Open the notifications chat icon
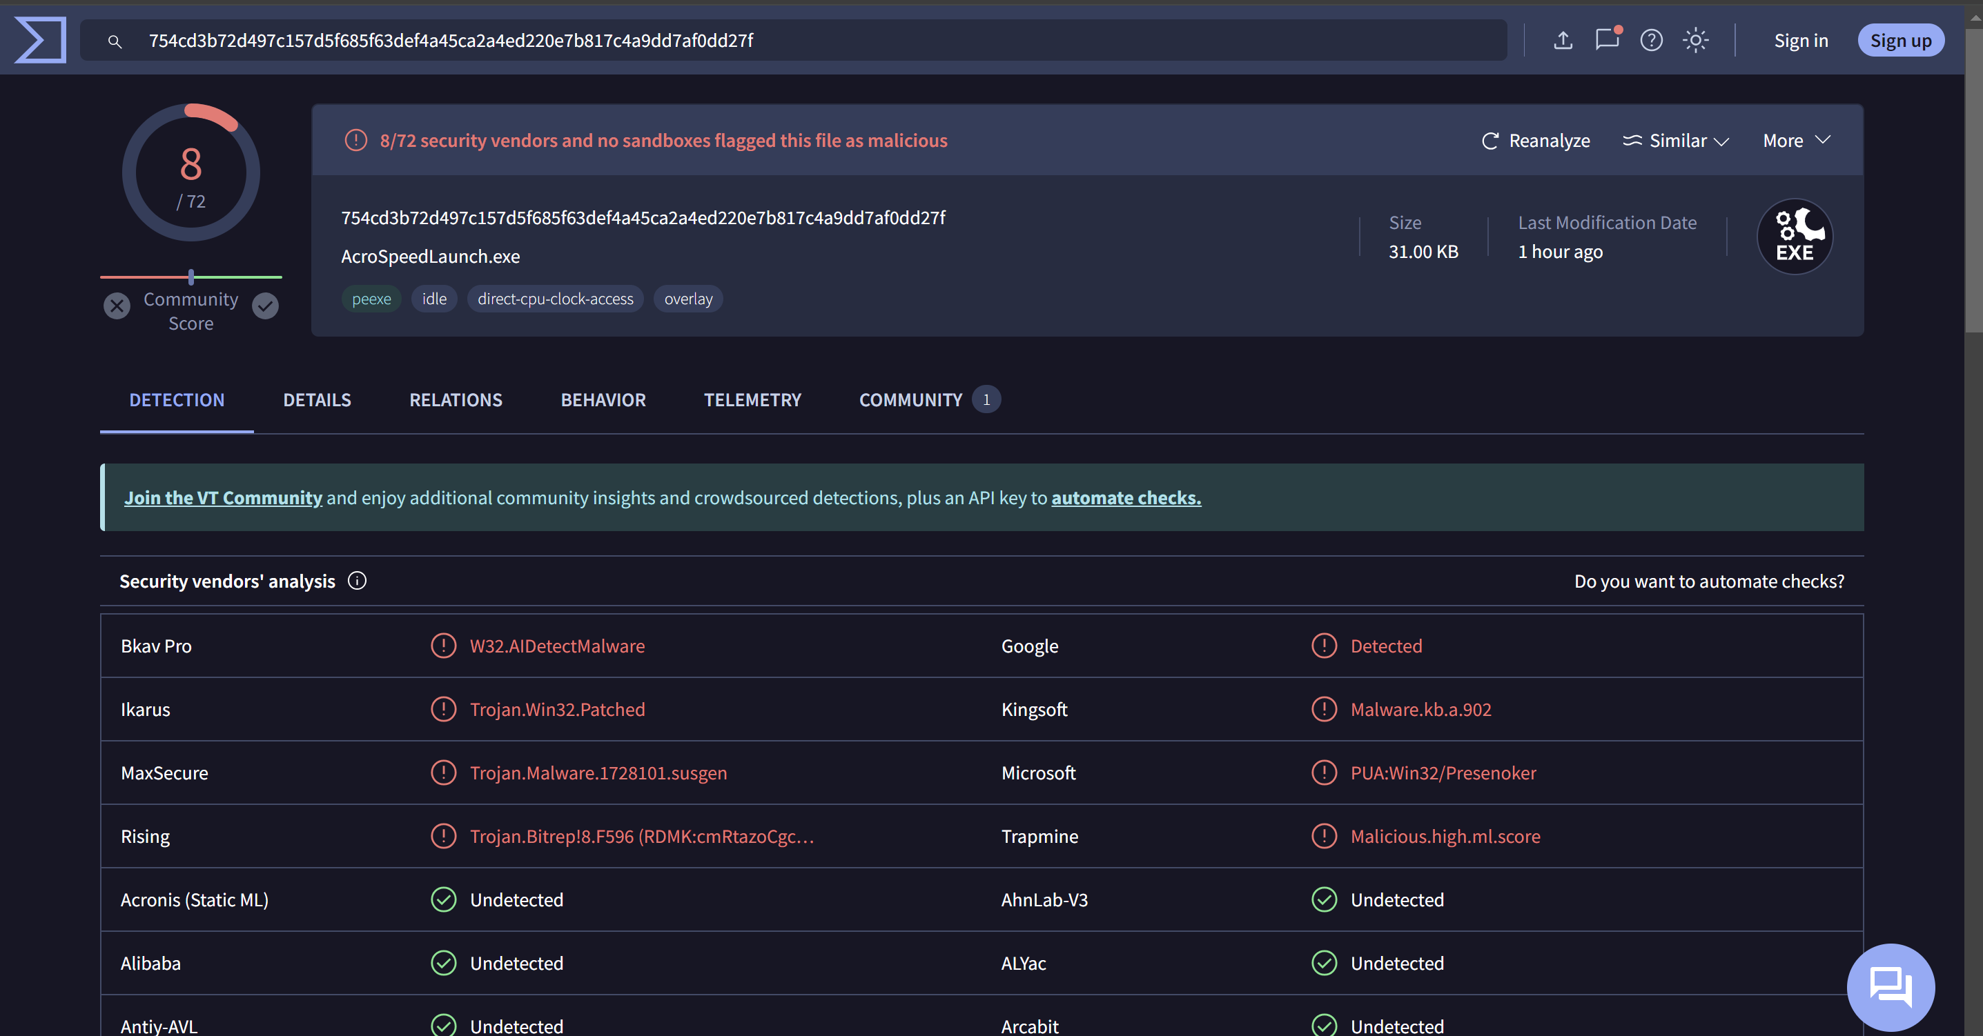Image resolution: width=1983 pixels, height=1036 pixels. (x=1608, y=39)
